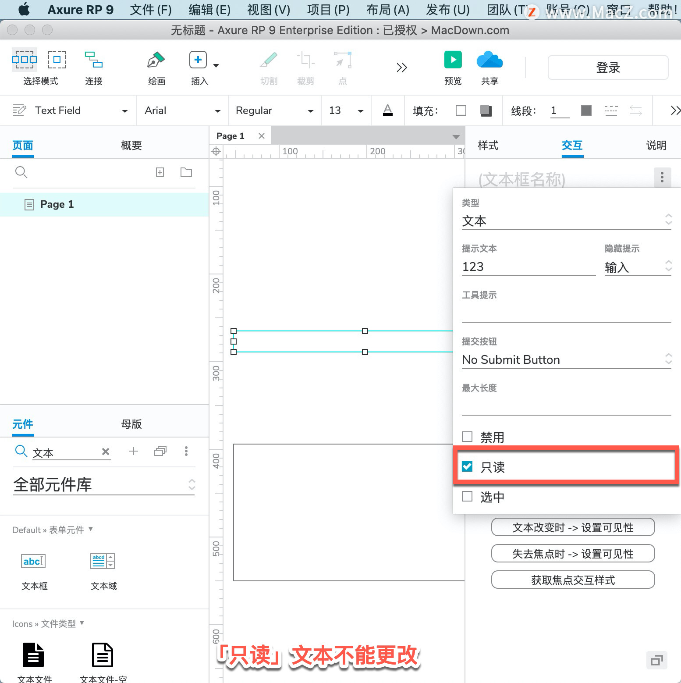Switch to the 元件 libraries tab
The height and width of the screenshot is (683, 681).
23,424
